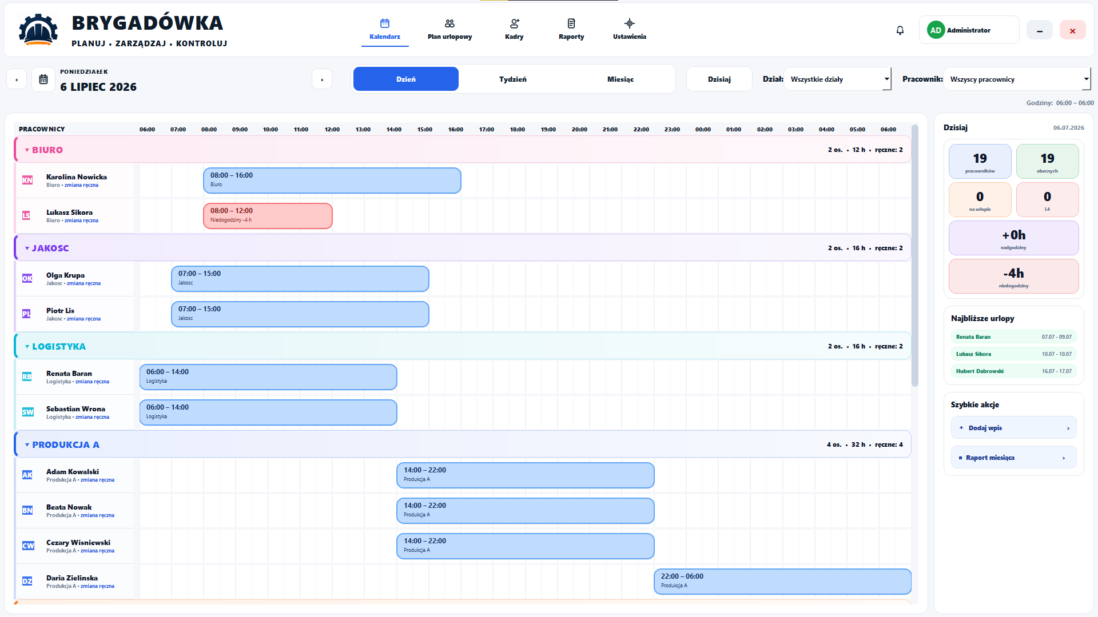Screen dimensions: 1098x617
Task: Collapse the BIURO group
Action: [x=27, y=150]
